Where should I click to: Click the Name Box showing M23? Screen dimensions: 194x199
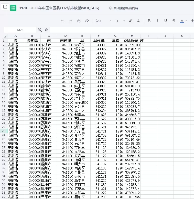[x=20, y=30]
